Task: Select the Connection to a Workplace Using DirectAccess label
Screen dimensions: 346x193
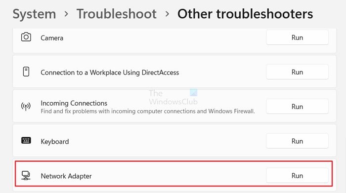Action: (110, 73)
